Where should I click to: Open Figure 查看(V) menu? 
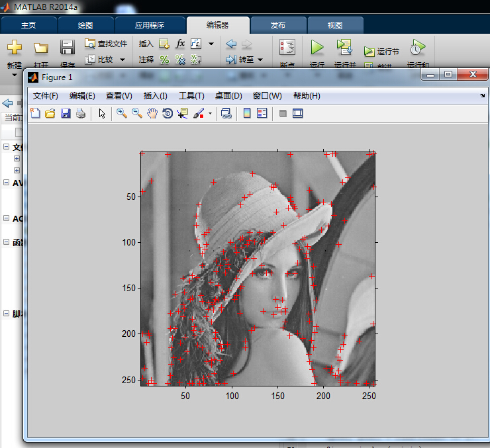119,96
